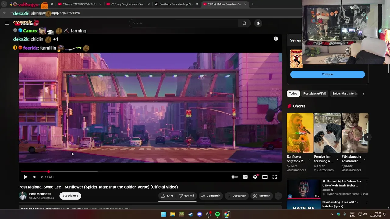Close the Funny Corgi Moment tab
The width and height of the screenshot is (390, 219).
[x=149, y=4]
